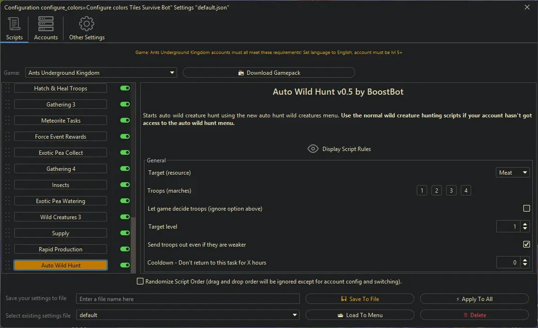This screenshot has height=328, width=538.
Task: Click the eye icon for Display Script Rules
Action: [x=313, y=149]
